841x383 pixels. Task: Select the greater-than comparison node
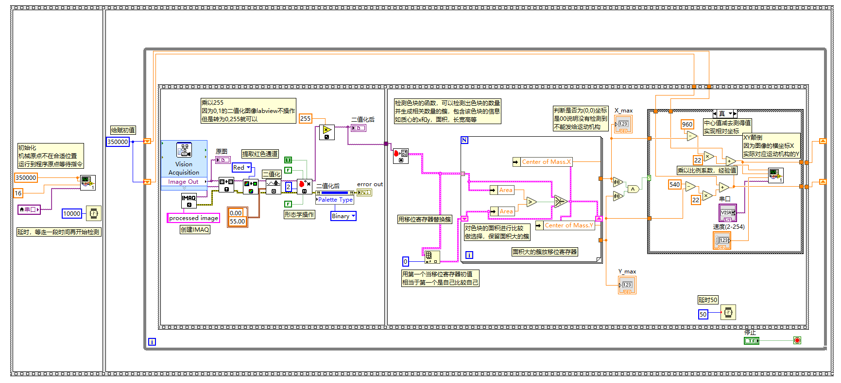click(x=532, y=202)
